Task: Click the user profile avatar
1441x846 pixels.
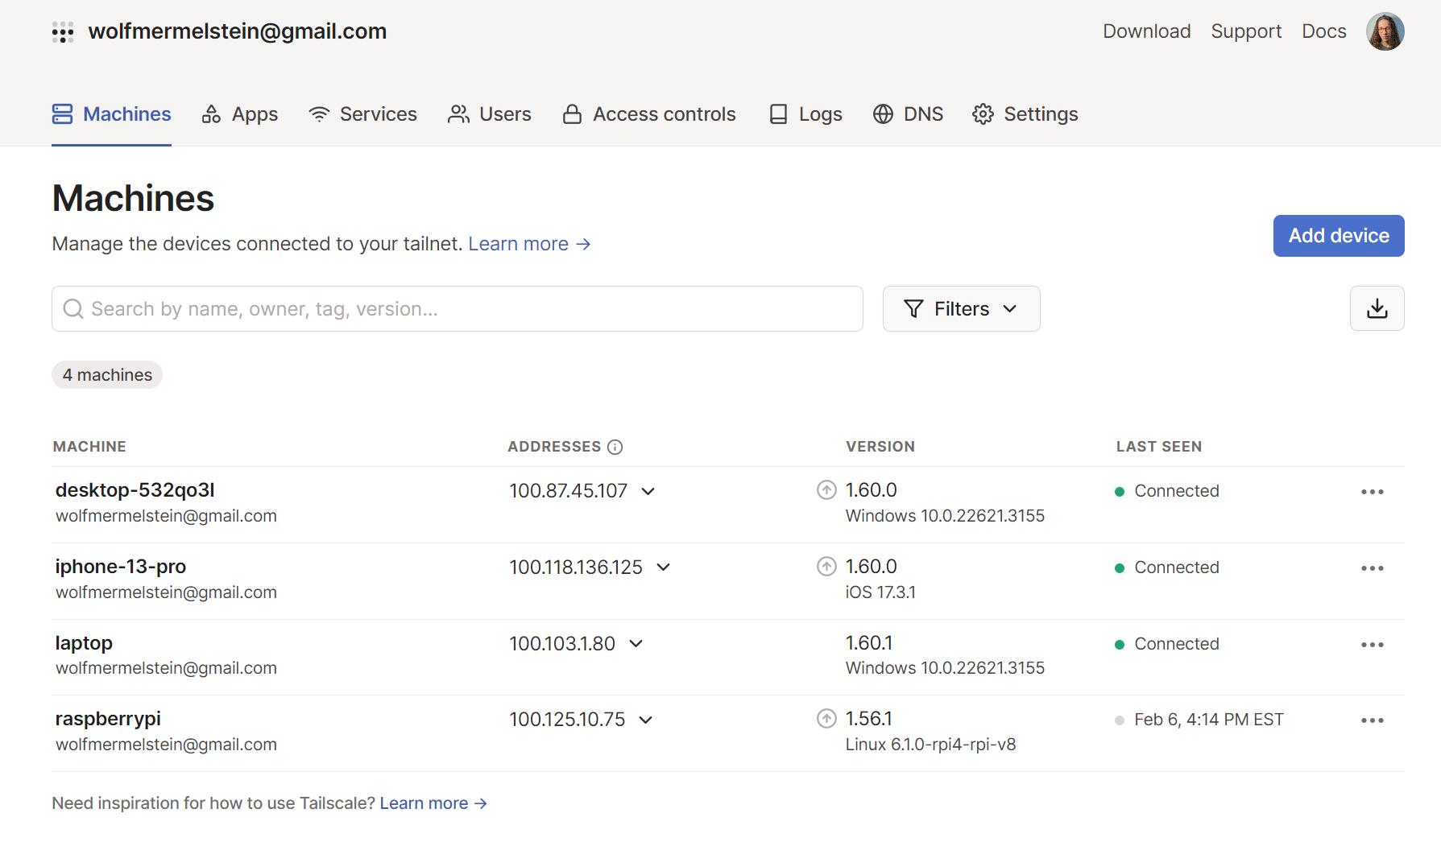Action: (x=1385, y=31)
